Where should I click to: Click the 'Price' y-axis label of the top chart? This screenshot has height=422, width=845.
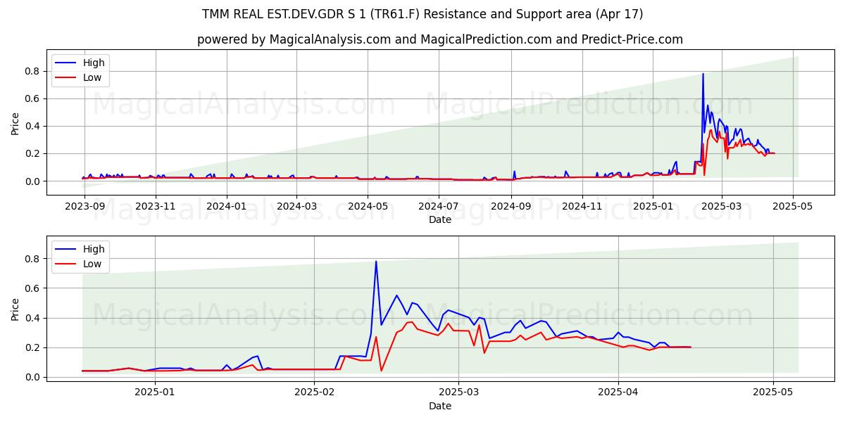tap(15, 122)
